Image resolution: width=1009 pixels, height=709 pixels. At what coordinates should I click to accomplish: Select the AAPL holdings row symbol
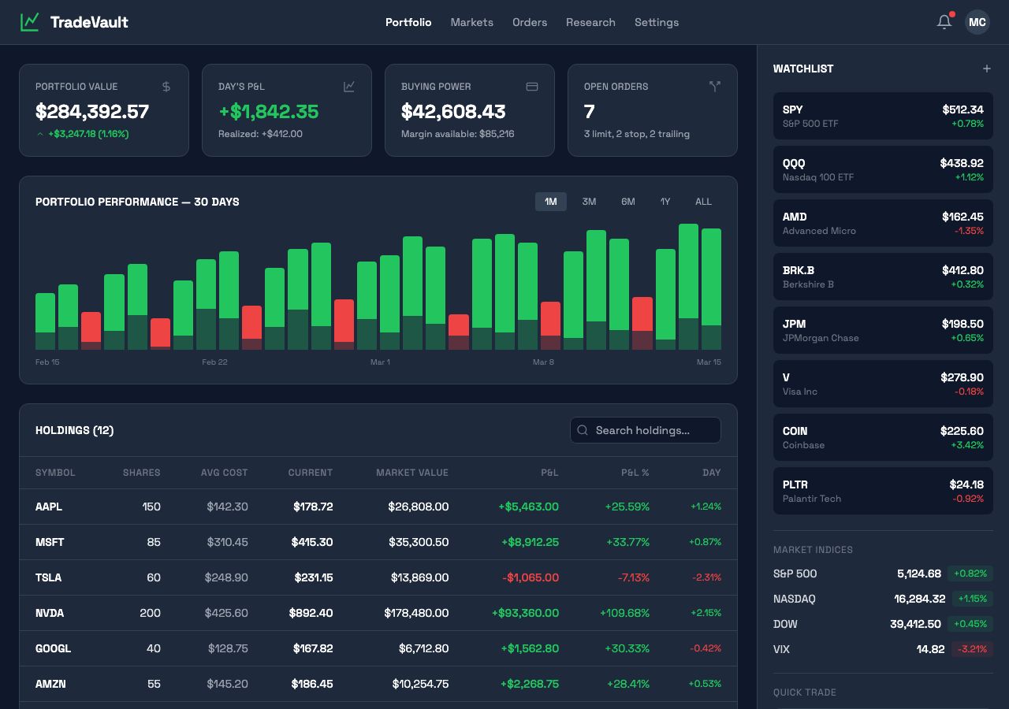coord(49,507)
